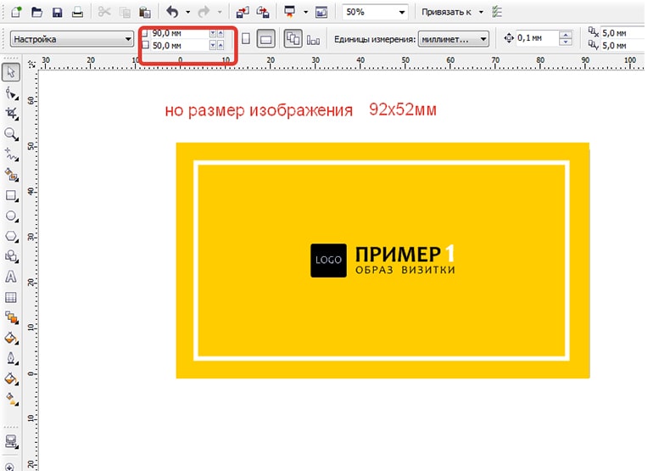670x471 pixels.
Task: Click the nudge offset field 0,1 мм
Action: [x=536, y=38]
